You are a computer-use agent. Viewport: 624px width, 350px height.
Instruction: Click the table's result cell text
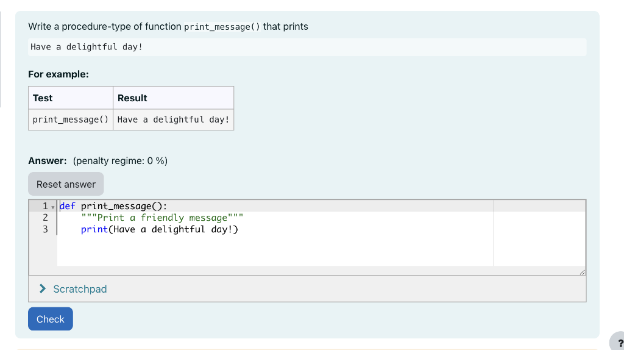(x=173, y=120)
